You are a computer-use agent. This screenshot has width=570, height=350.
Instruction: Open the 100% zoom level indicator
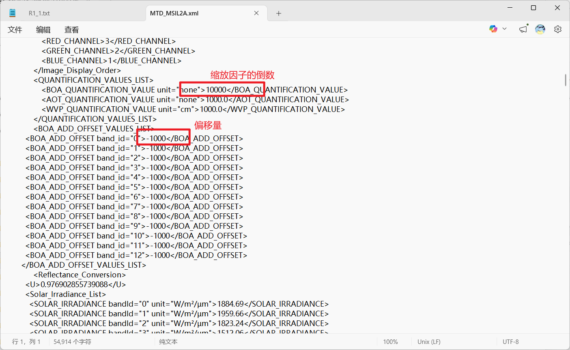(390, 342)
